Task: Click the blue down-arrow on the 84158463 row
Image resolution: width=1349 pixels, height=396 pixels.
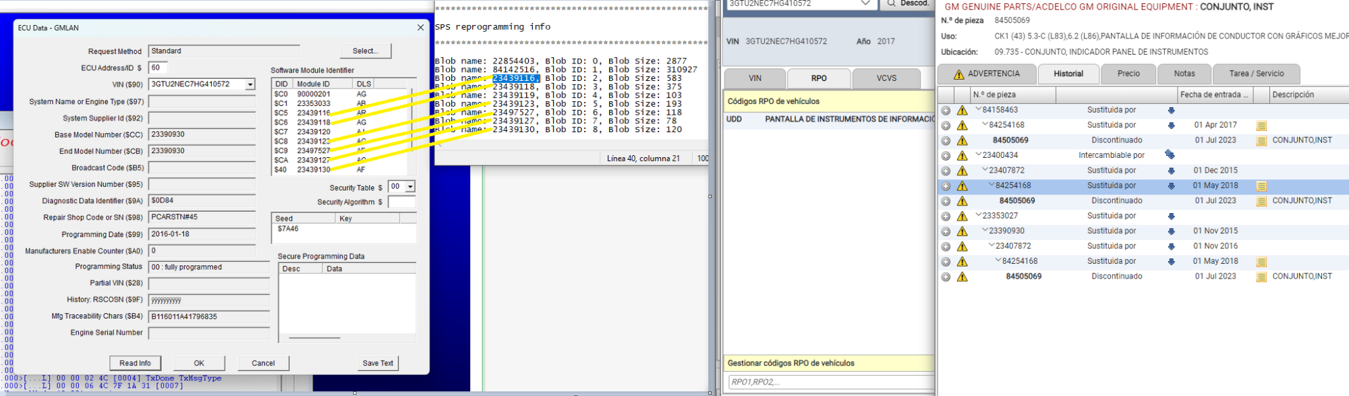Action: click(x=1171, y=110)
